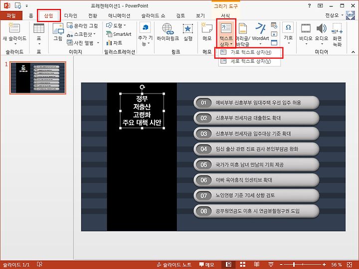Click Online Pictures (온라인 그림)
The height and width of the screenshot is (269, 359).
(82, 25)
